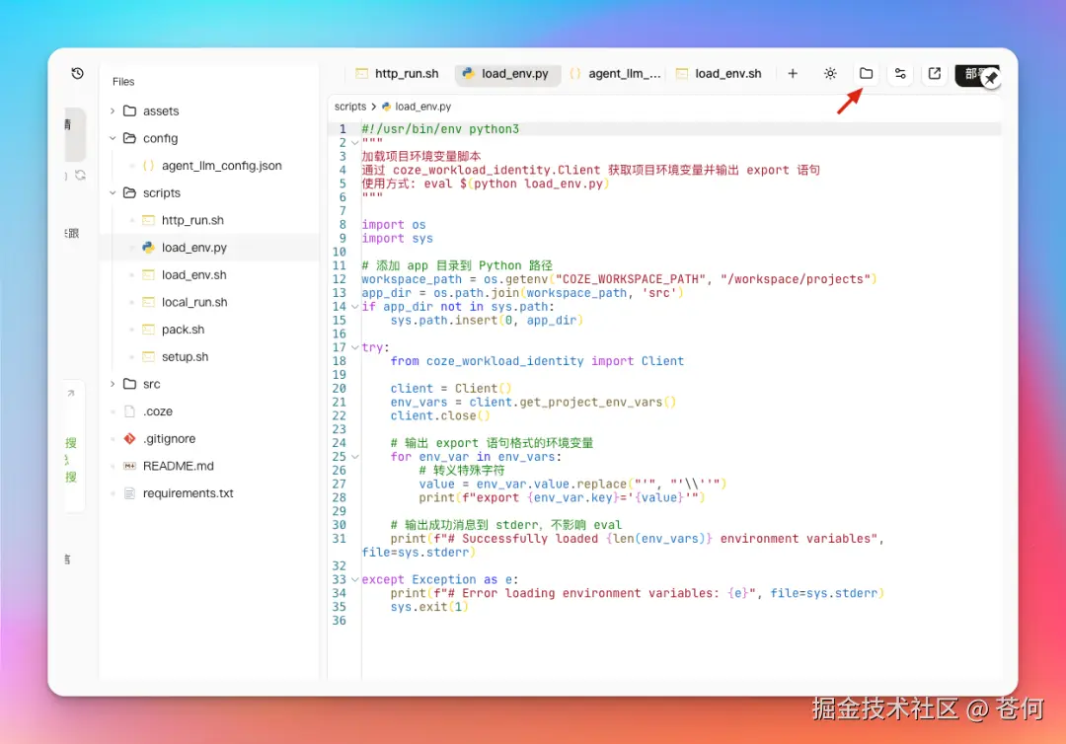The image size is (1066, 744).
Task: Expand the assets folder chevron
Action: point(113,111)
